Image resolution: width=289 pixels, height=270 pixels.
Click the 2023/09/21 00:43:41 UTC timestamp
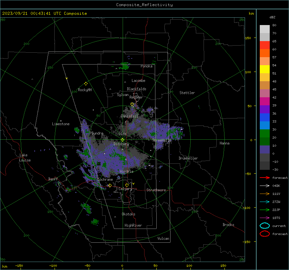point(44,13)
